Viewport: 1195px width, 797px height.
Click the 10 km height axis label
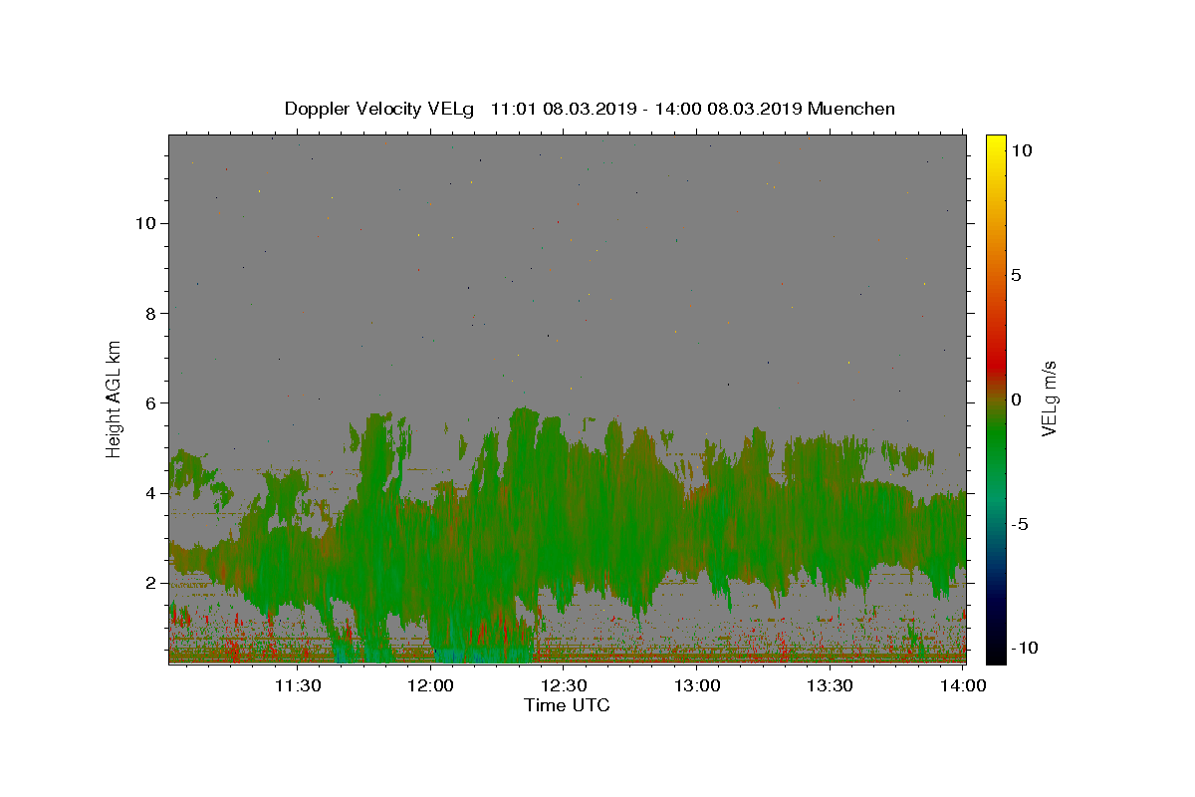[144, 223]
